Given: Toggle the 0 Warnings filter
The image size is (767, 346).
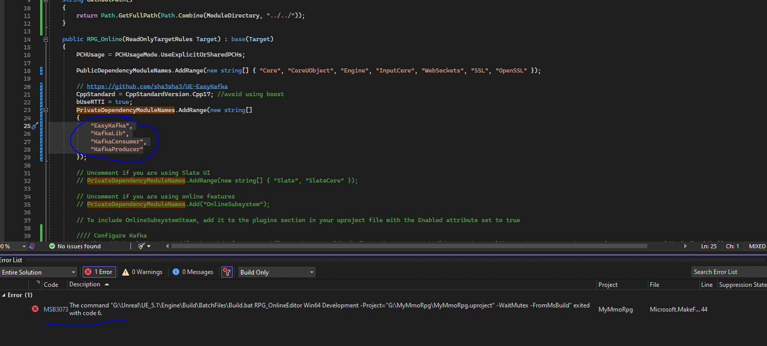Looking at the screenshot, I should coord(142,272).
